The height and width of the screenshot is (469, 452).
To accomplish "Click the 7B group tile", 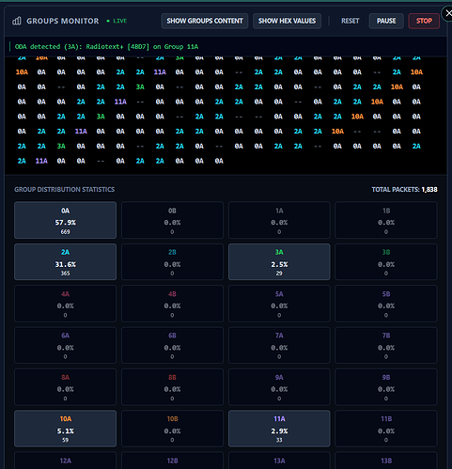I will [x=386, y=345].
